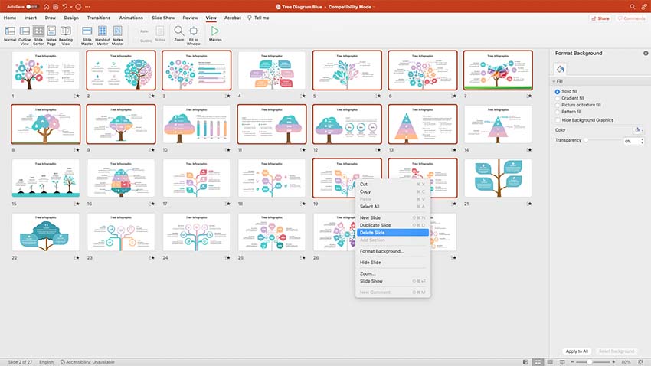Screen dimensions: 651x366
Task: Click the Zoom magnifier in ribbon
Action: [178, 34]
